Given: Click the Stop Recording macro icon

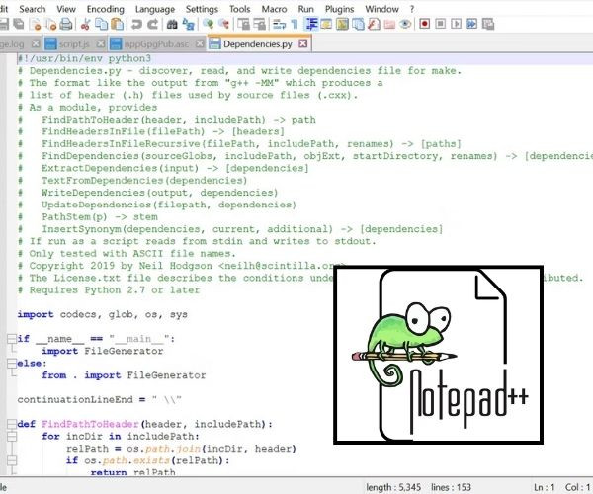Looking at the screenshot, I should (440, 24).
